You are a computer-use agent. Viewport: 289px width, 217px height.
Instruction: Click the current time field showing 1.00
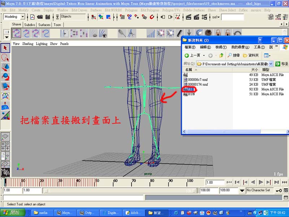click(215, 183)
